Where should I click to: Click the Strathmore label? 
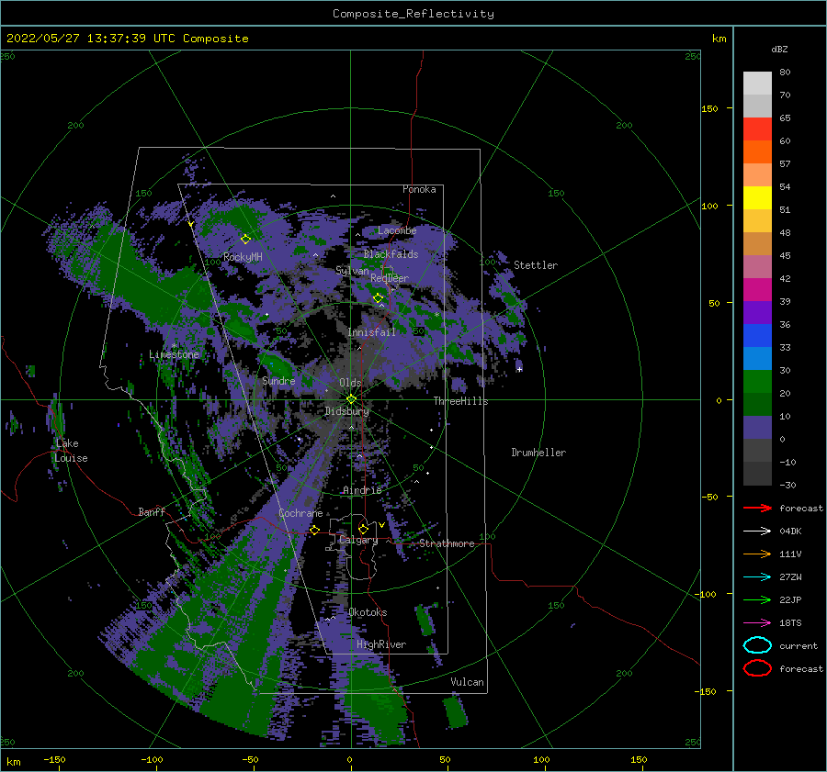pyautogui.click(x=447, y=543)
